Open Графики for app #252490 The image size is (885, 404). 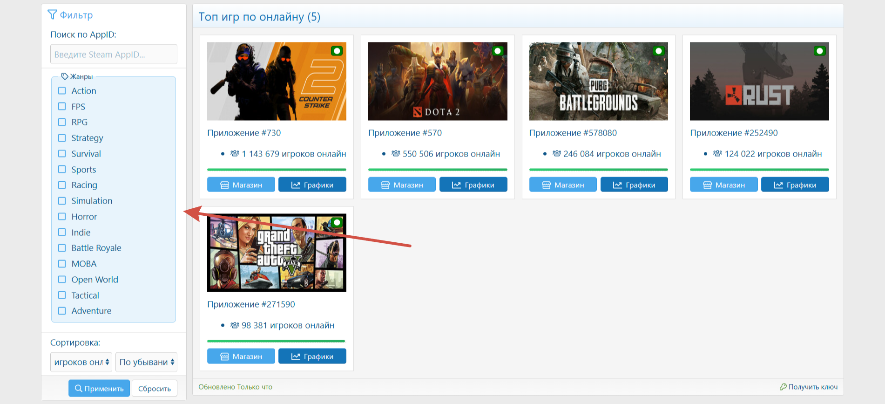(x=795, y=185)
